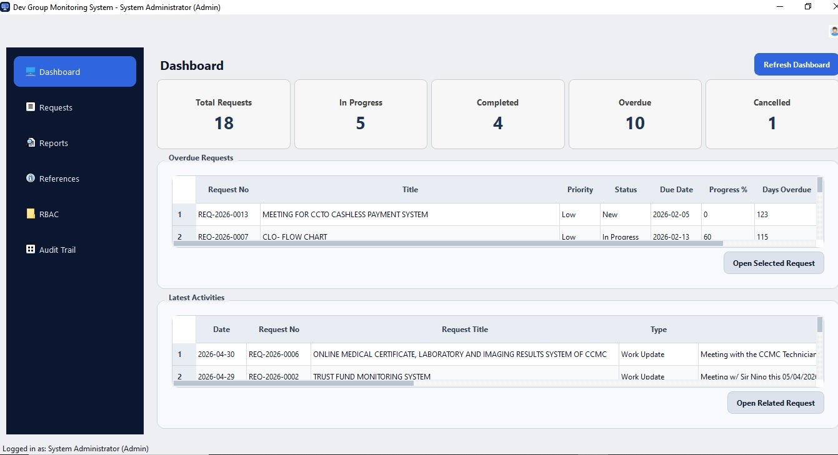The height and width of the screenshot is (455, 838).
Task: Click the Dashboard monitor icon in sidebar
Action: click(30, 72)
